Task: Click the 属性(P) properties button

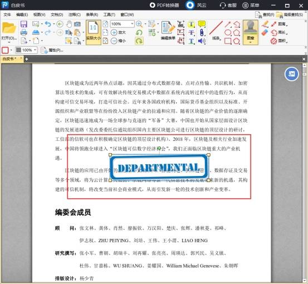Action: click(52, 50)
